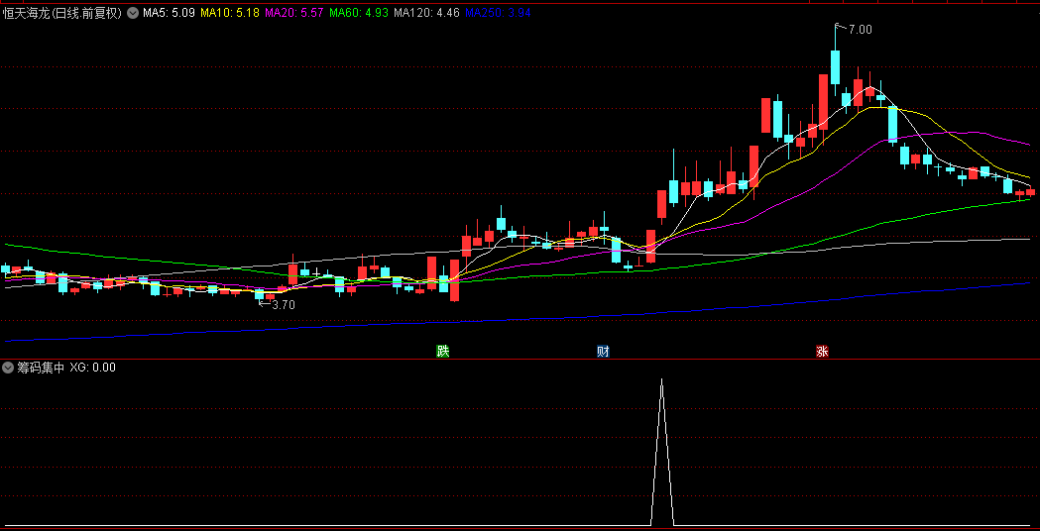Select the MA5: 5.09 label

coord(170,13)
